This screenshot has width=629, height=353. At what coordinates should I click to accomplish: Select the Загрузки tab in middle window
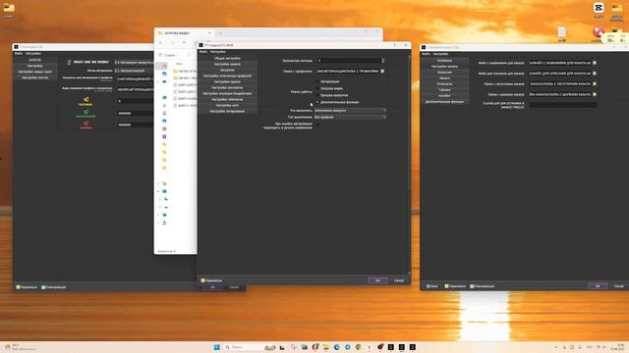pos(227,70)
